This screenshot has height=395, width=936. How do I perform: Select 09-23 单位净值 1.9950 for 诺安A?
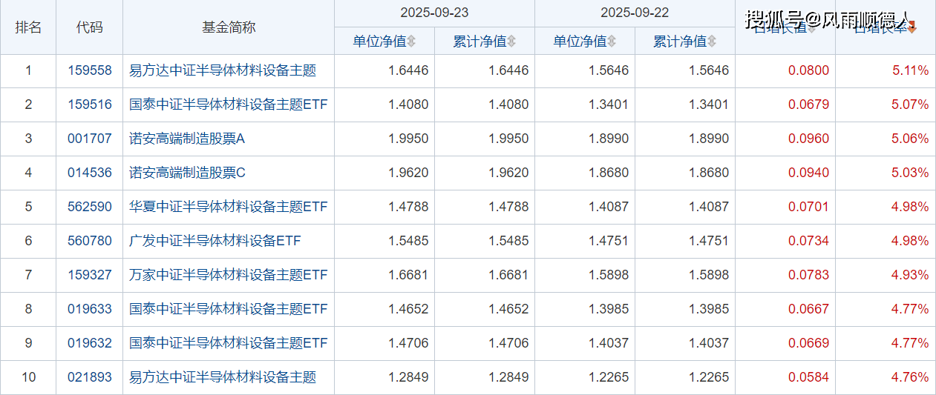(408, 139)
